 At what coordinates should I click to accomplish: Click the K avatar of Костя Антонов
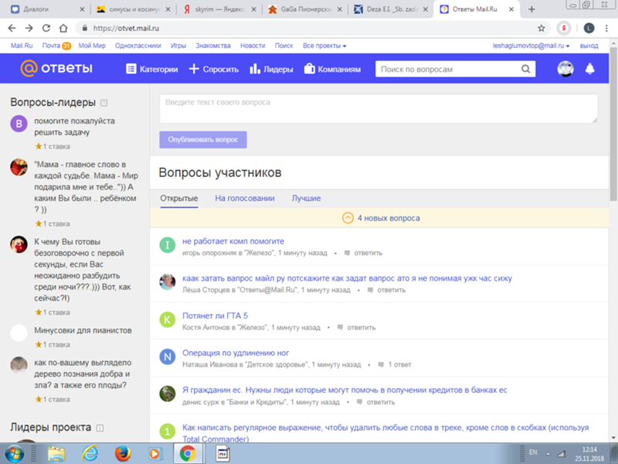point(167,319)
